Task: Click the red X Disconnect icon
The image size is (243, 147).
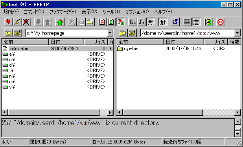Action: point(26,22)
